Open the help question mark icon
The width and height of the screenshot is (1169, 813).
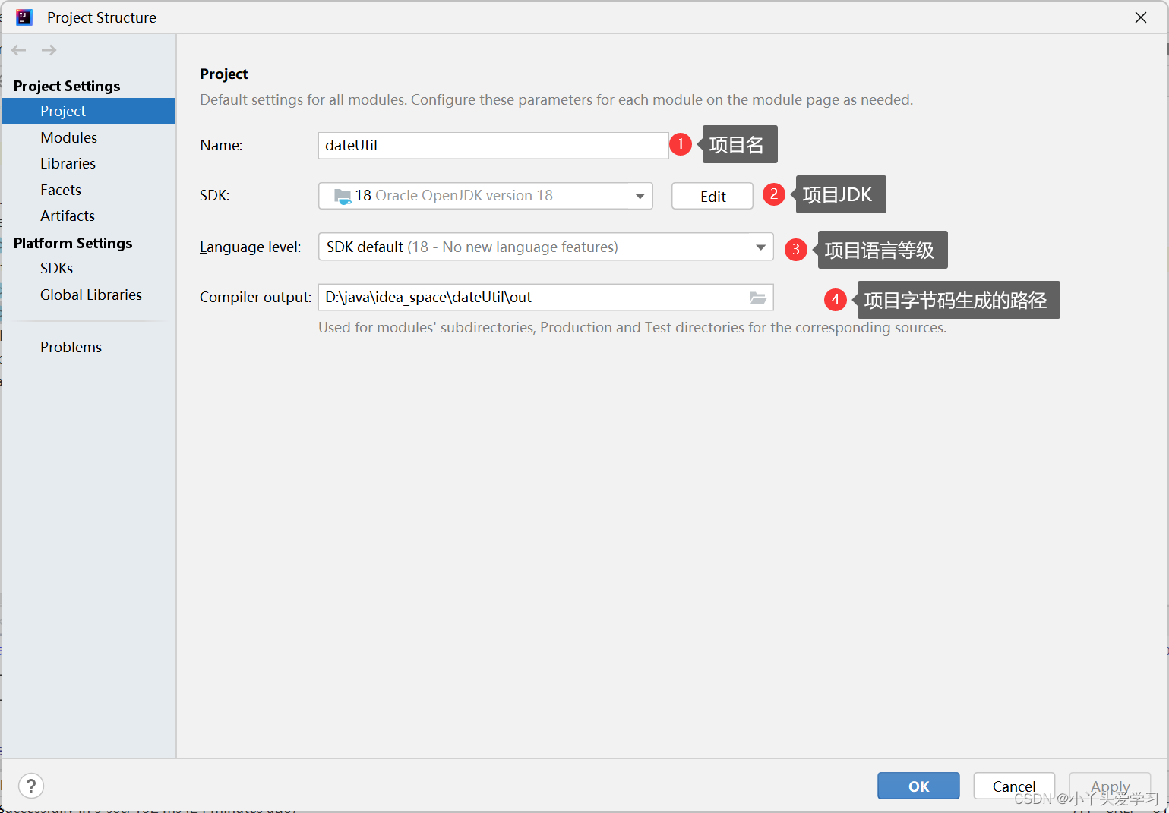pyautogui.click(x=31, y=786)
